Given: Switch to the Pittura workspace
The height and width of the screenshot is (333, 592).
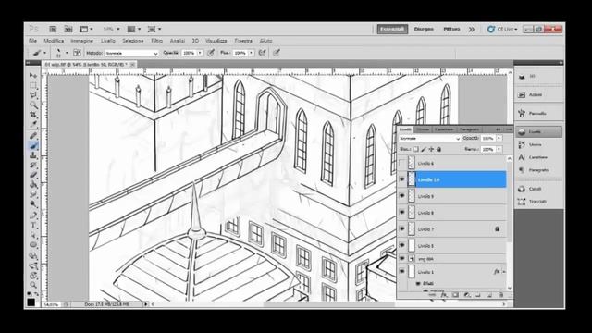Looking at the screenshot, I should (451, 29).
